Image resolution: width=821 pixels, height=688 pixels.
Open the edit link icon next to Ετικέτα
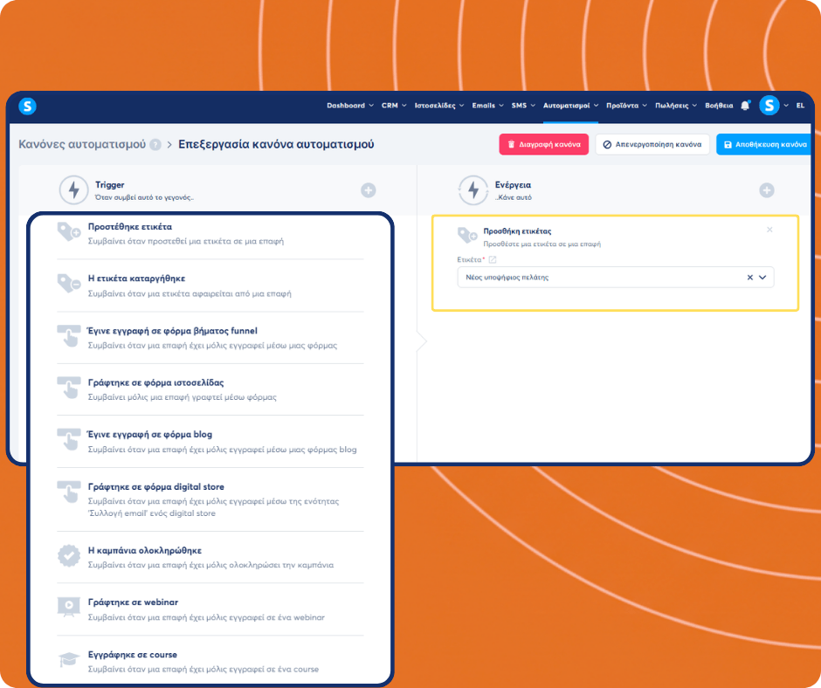click(493, 259)
